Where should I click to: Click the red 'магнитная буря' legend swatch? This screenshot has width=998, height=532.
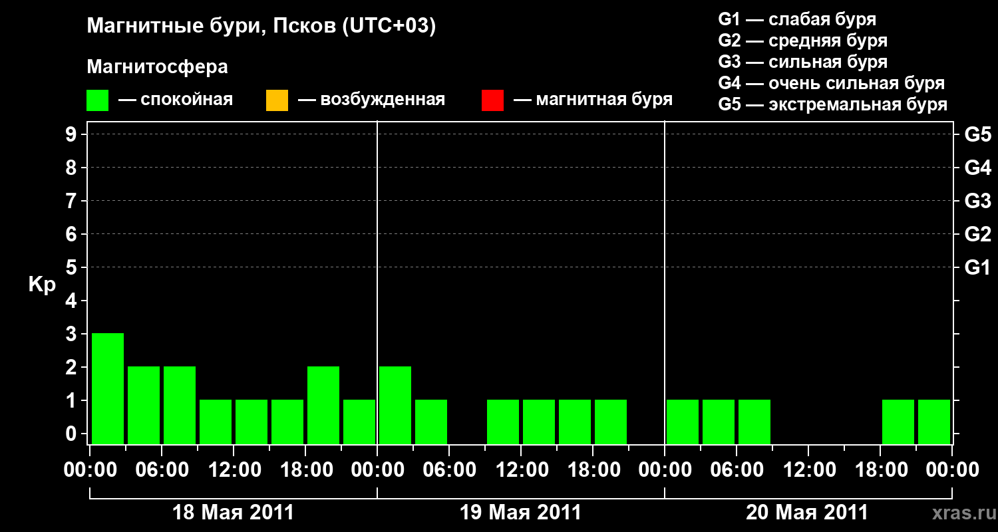(492, 100)
